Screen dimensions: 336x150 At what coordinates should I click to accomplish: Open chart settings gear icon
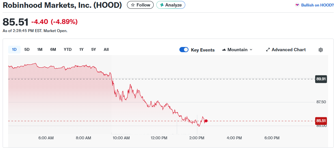pos(320,50)
